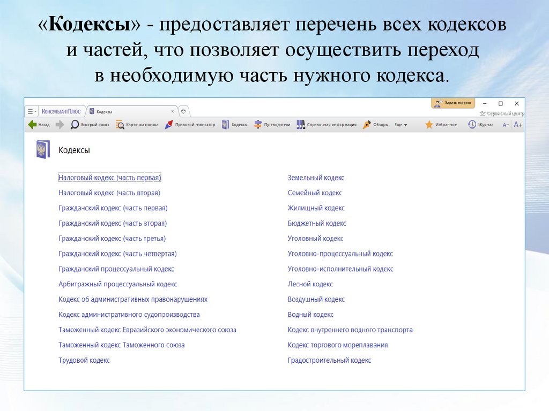
Task: Go back with the green Назад arrow
Action: point(39,124)
